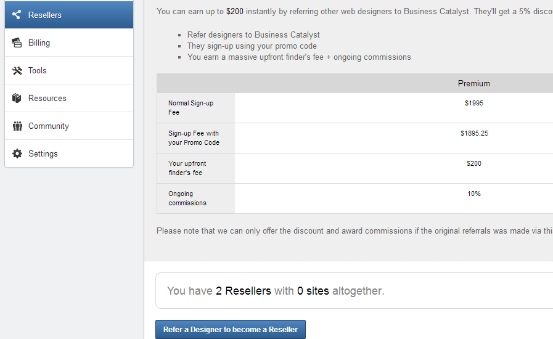Click the Resellers share icon in sidebar
Screen dimensions: 553x339
pos(17,15)
